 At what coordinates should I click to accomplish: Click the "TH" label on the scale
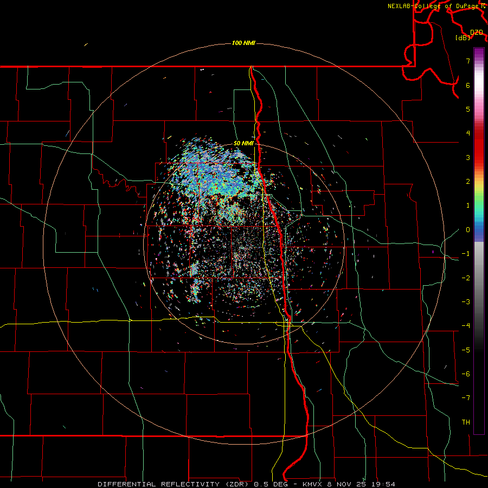click(466, 422)
